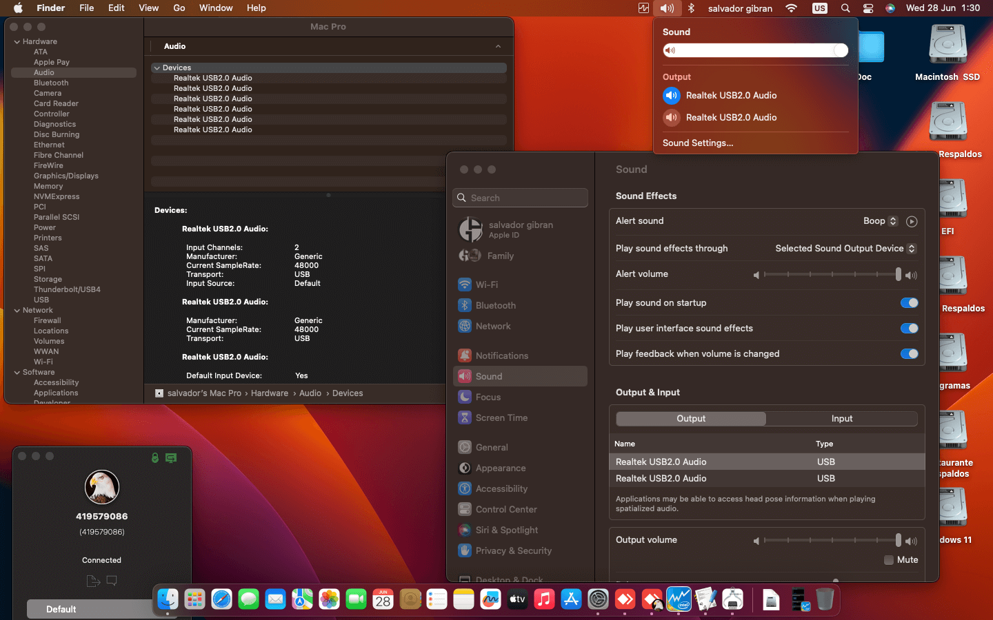This screenshot has width=993, height=620.
Task: Open the Mail app in the Dock
Action: tap(275, 599)
